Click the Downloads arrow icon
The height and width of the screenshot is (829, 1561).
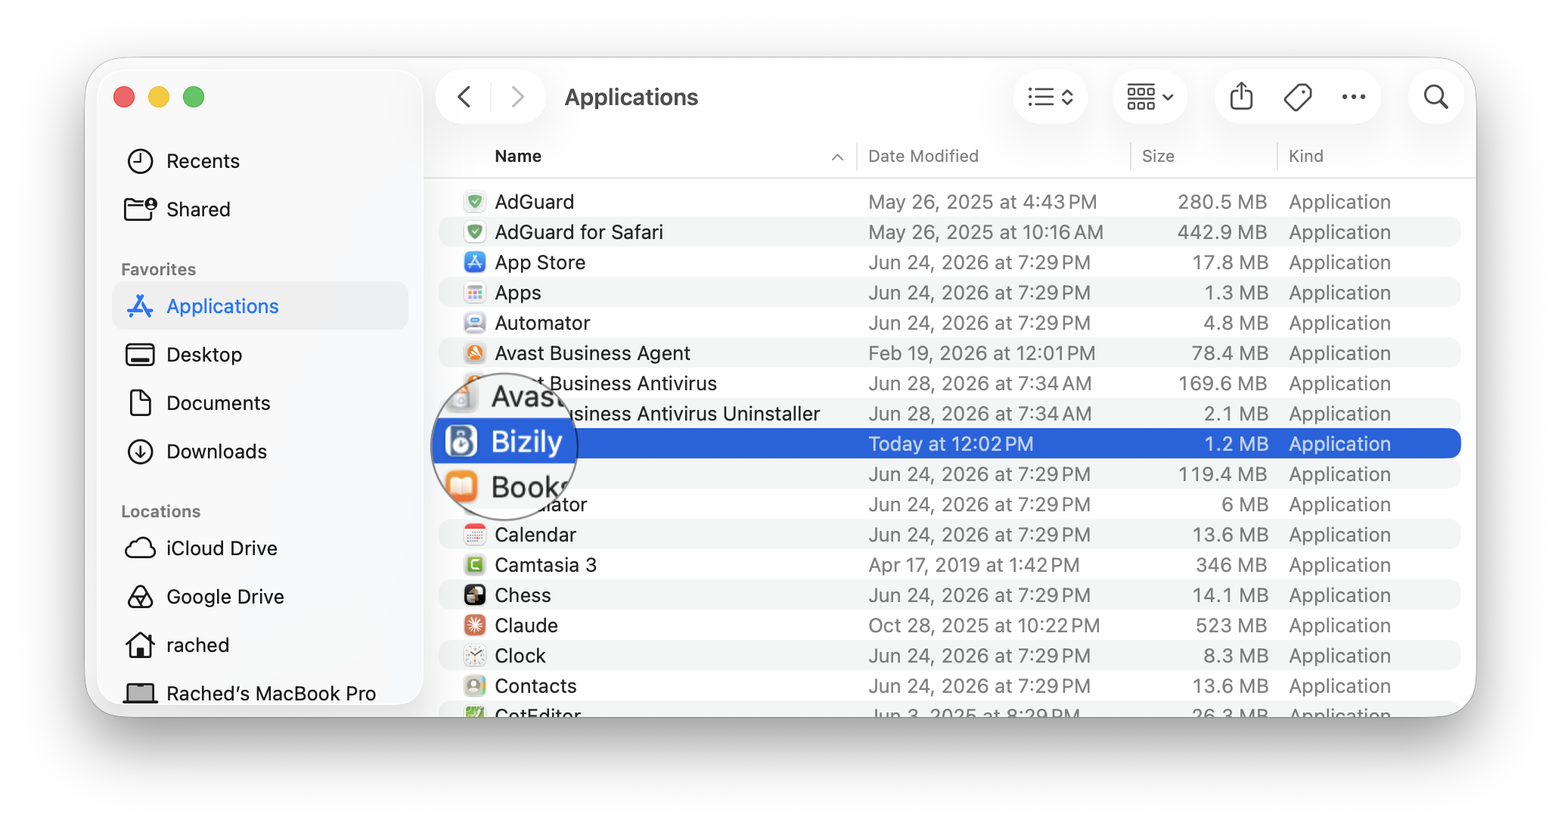(x=140, y=452)
